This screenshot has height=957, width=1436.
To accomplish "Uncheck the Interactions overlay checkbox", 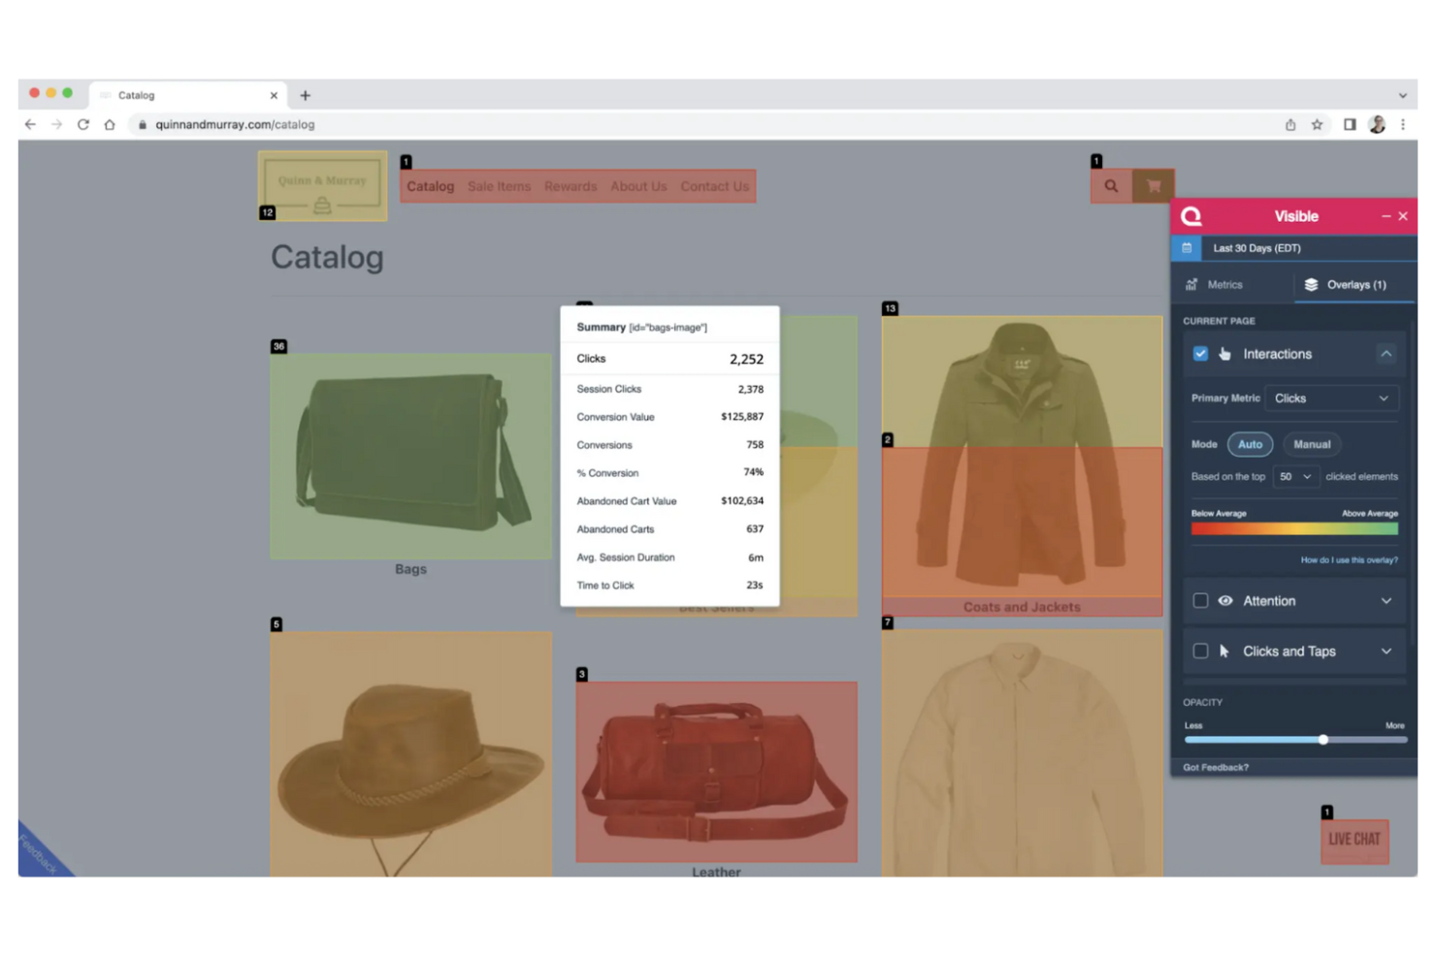I will pyautogui.click(x=1200, y=354).
